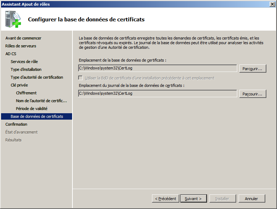This screenshot has width=277, height=209.
Task: Go to 'Services de rôle' step
Action: click(x=24, y=62)
